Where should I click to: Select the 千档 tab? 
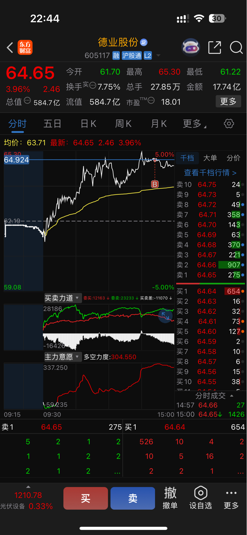187,158
